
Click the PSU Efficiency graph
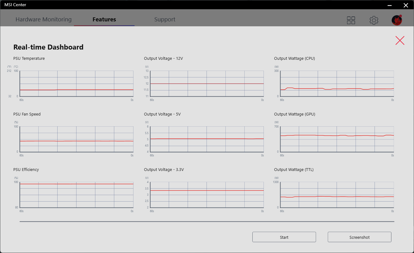click(x=76, y=195)
